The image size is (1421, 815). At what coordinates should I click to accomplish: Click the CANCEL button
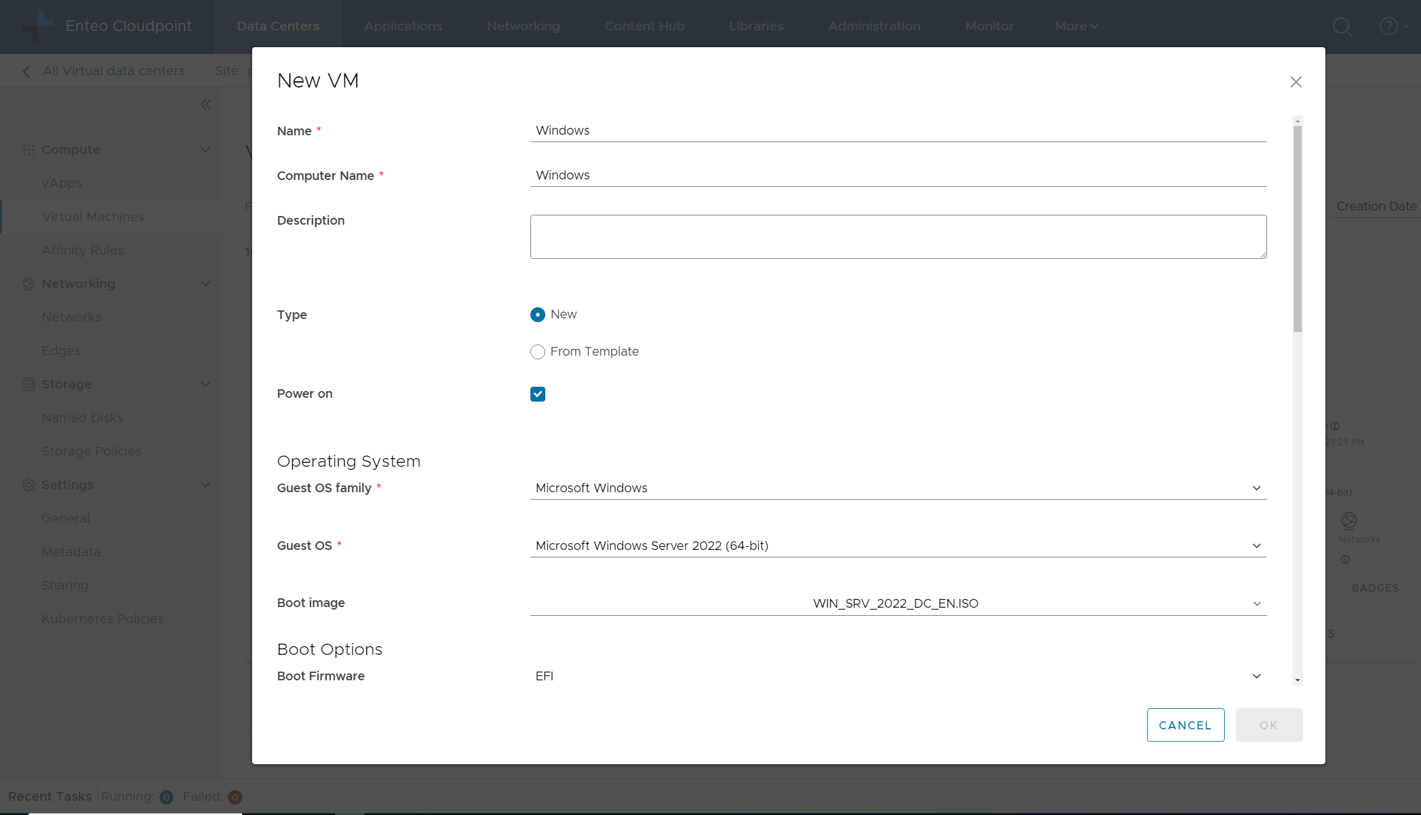[x=1185, y=725]
